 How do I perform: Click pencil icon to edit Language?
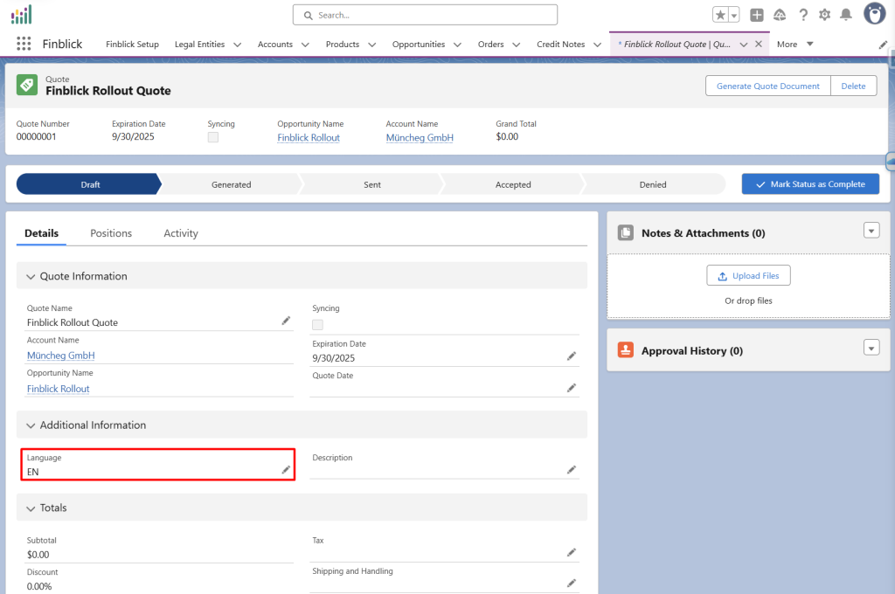coord(286,471)
